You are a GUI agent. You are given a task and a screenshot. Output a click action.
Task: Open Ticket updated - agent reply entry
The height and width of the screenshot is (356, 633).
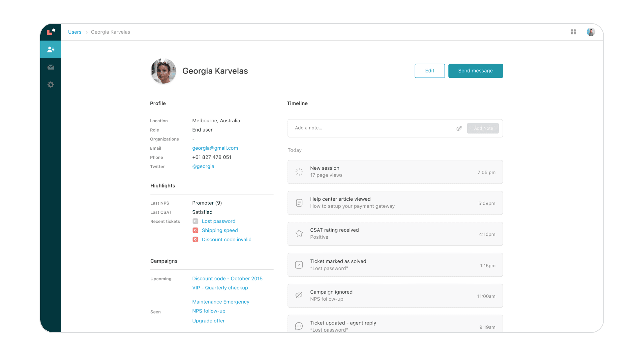click(x=395, y=324)
